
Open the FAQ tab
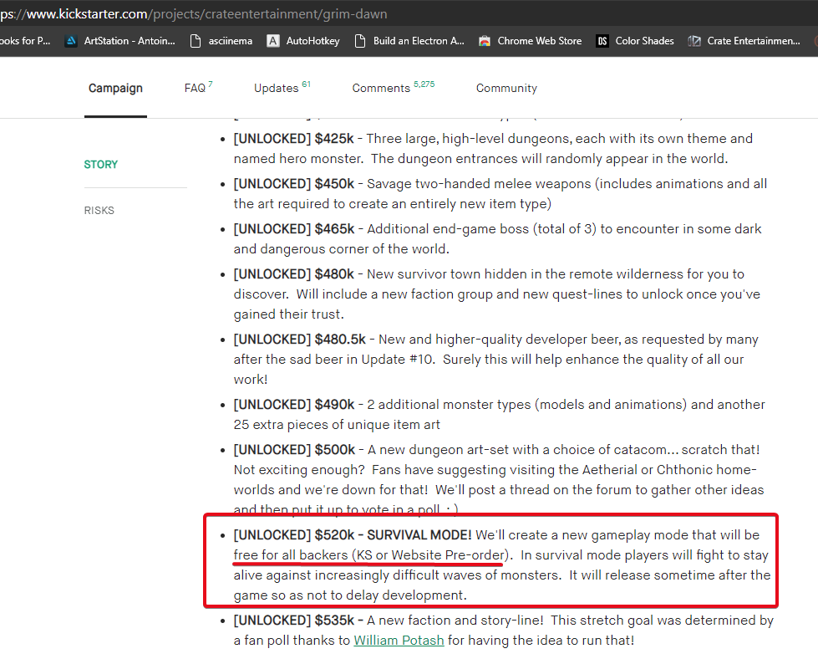[x=197, y=88]
